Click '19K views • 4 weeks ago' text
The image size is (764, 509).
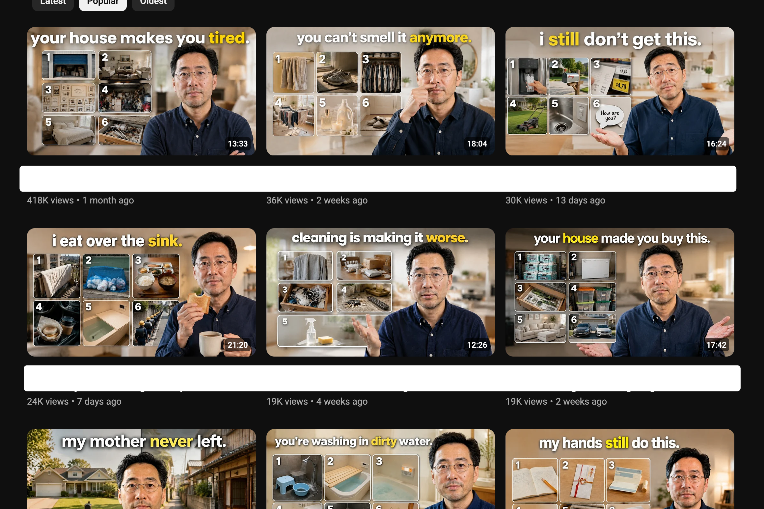[x=317, y=402]
